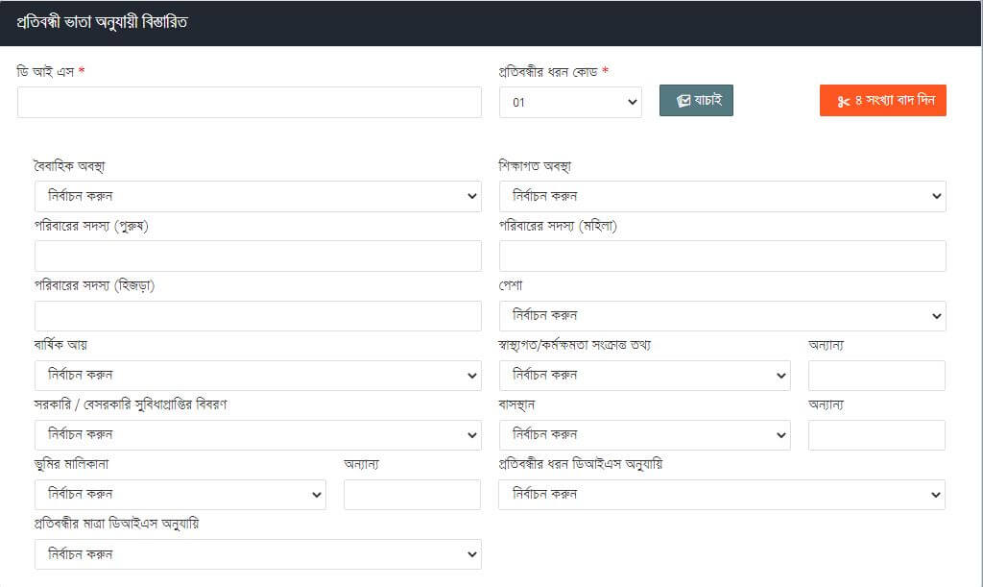Open the বৈবাহিক অবস্থা dropdown
983x587 pixels.
tap(257, 196)
